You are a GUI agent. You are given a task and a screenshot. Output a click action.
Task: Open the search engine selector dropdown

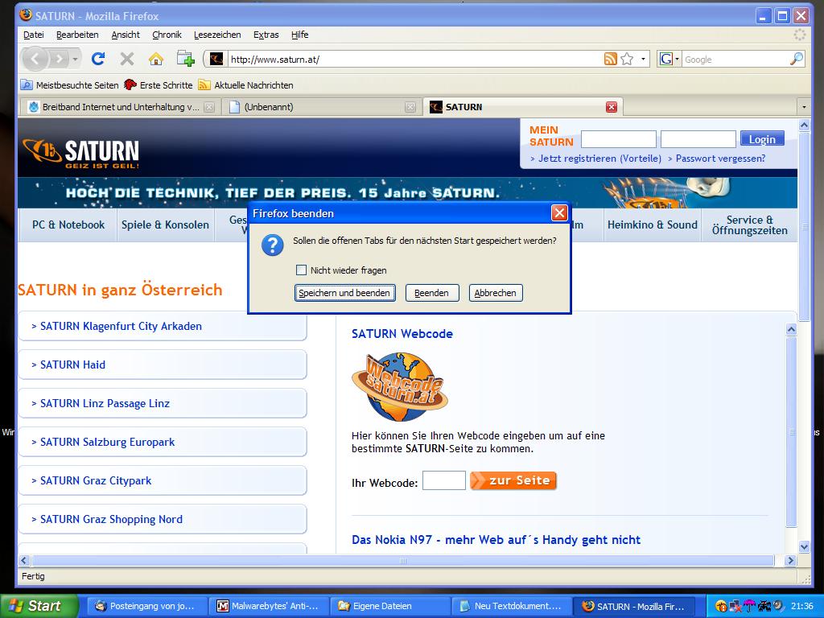pos(669,59)
